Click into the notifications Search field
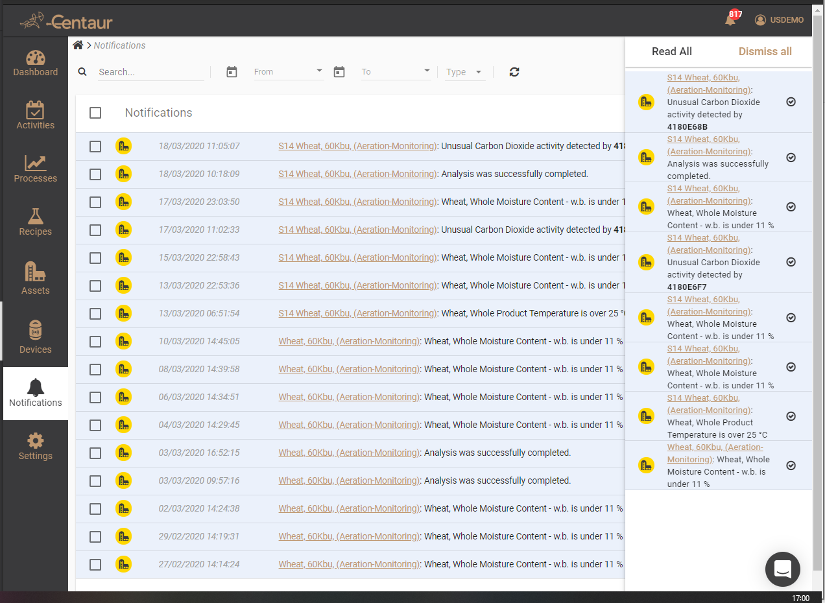The image size is (825, 603). [x=150, y=72]
